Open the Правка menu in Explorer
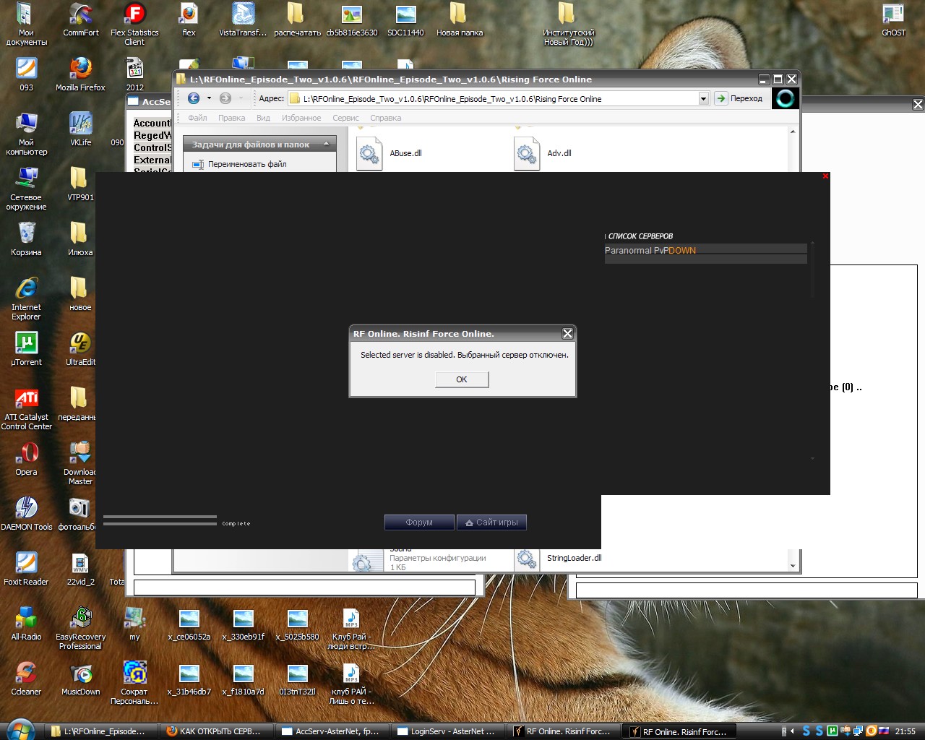Image resolution: width=925 pixels, height=740 pixels. pos(231,118)
